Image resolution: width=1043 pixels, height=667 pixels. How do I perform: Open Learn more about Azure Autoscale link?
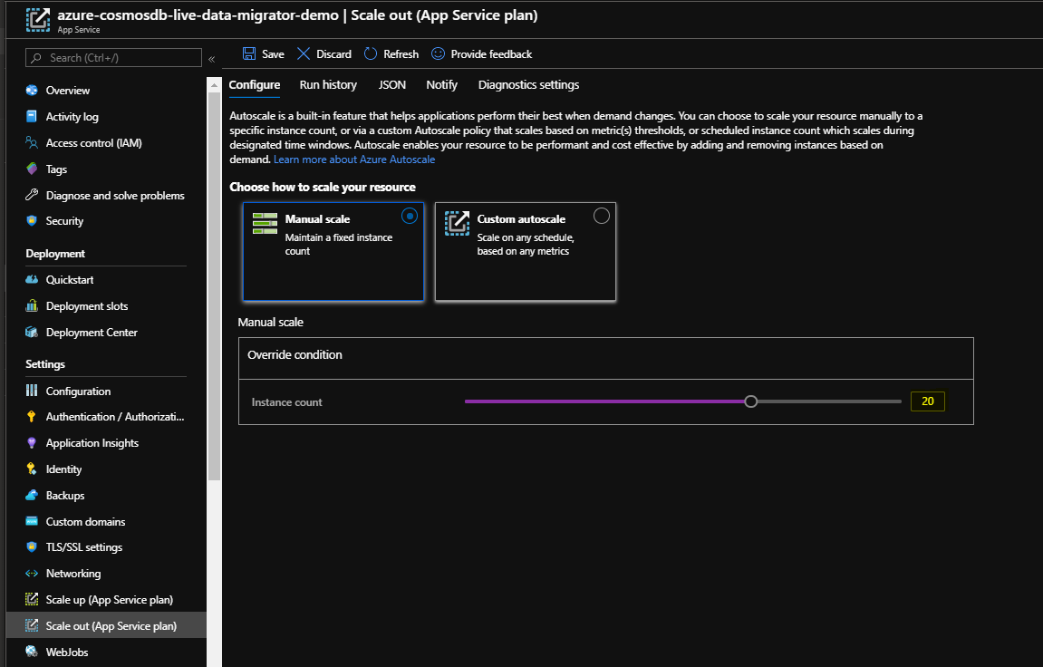354,159
